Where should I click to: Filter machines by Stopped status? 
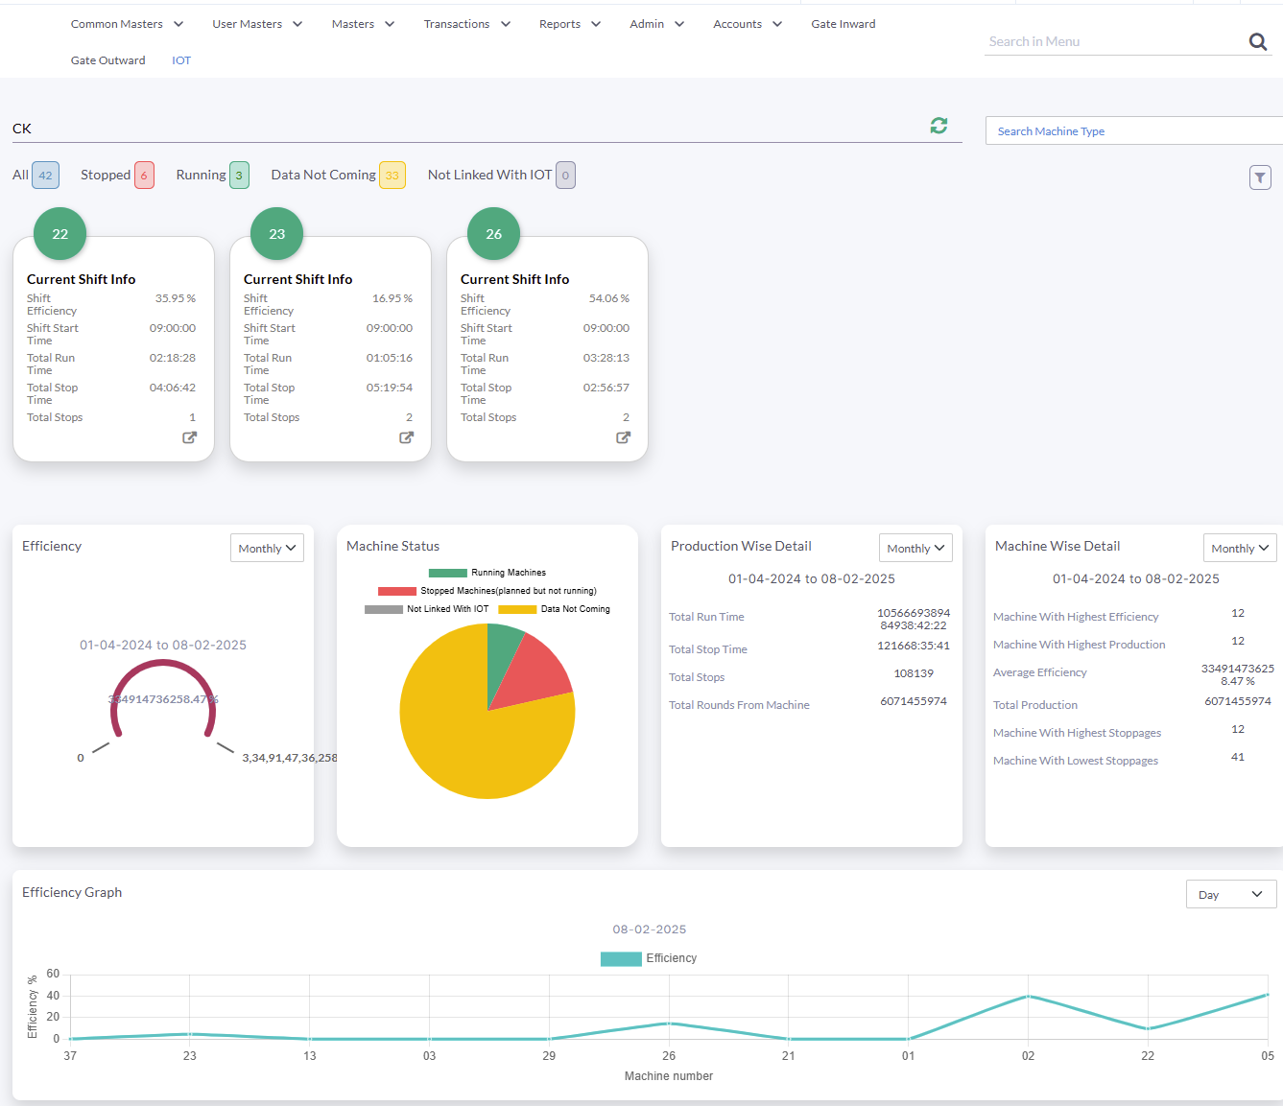(116, 175)
